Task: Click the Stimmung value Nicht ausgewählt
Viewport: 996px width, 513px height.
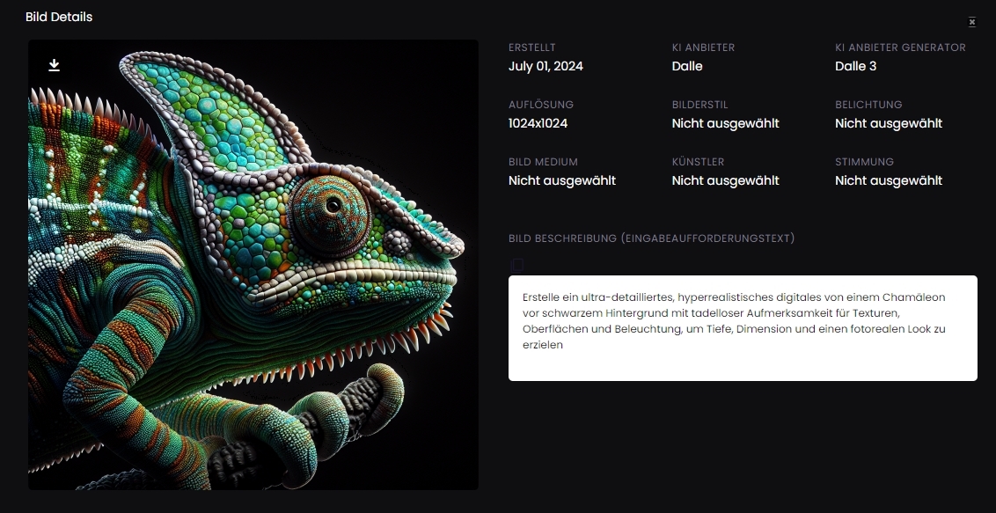Action: point(888,180)
